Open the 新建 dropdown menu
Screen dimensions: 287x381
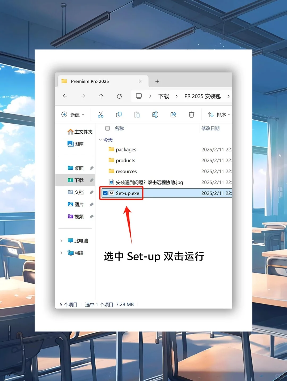73,115
